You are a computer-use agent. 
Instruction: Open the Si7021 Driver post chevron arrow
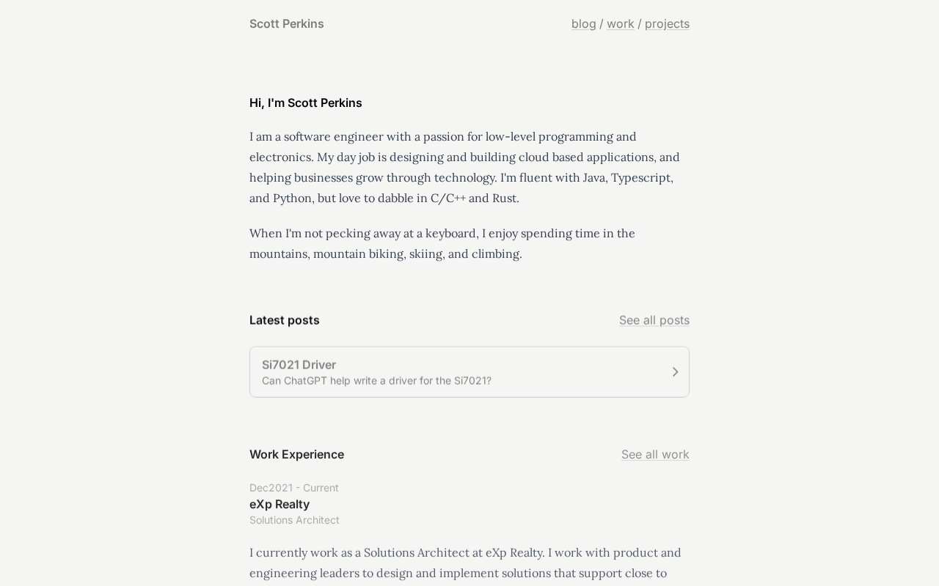[x=675, y=372]
